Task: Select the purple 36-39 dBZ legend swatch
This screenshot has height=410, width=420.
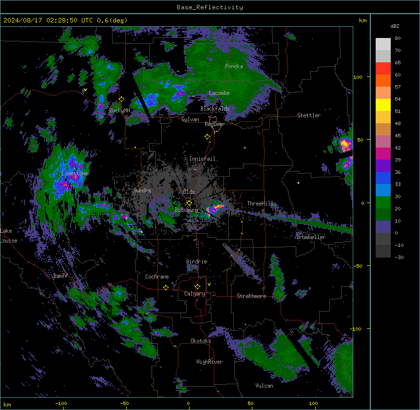Action: click(x=383, y=166)
